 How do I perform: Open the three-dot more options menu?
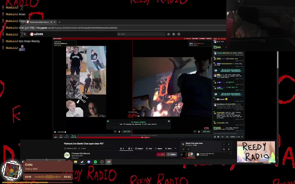(175, 148)
